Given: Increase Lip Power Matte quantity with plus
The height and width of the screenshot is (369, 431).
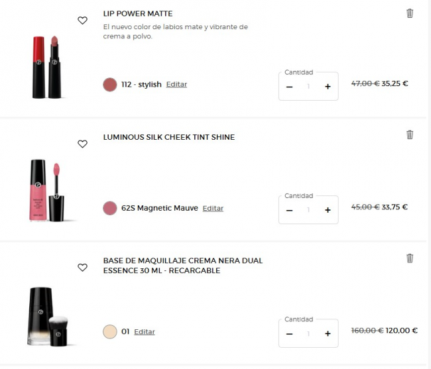Looking at the screenshot, I should click(328, 87).
